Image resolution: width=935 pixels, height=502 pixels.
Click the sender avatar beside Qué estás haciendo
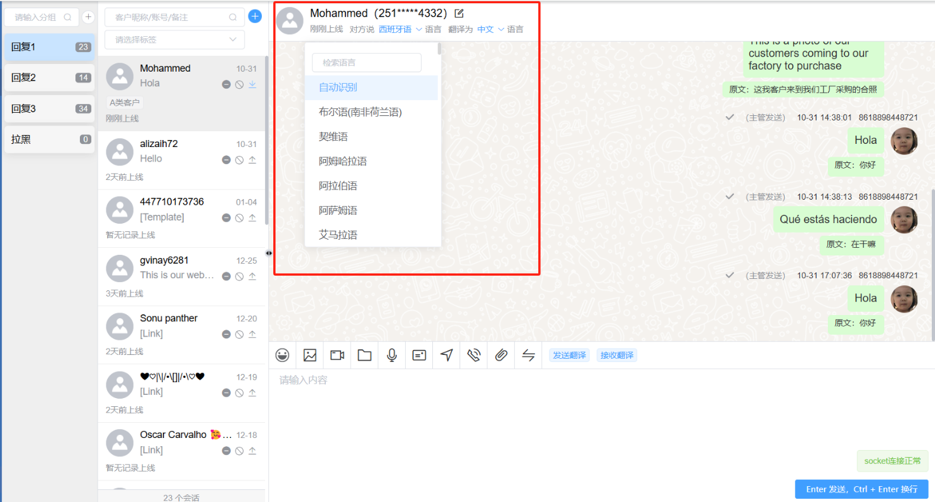point(904,219)
